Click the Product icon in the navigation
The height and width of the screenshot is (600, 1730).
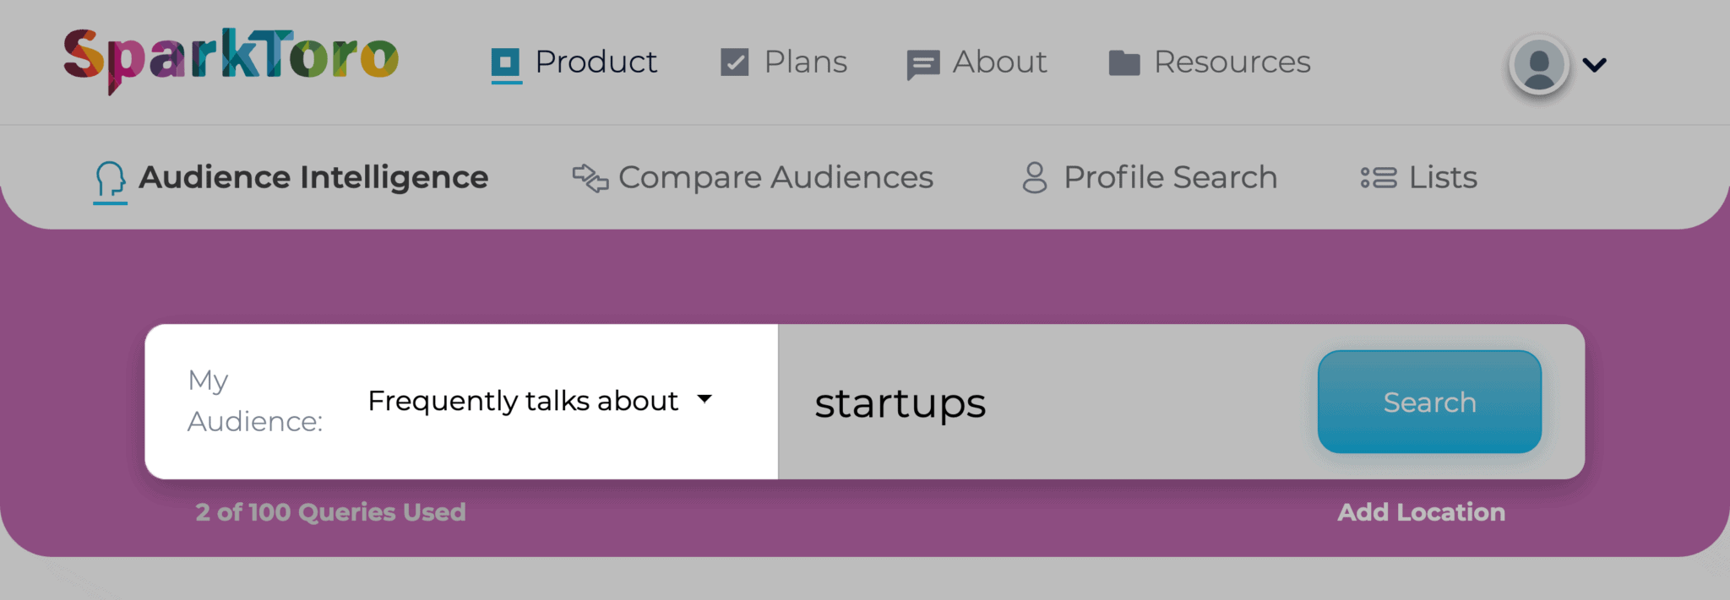[x=506, y=62]
